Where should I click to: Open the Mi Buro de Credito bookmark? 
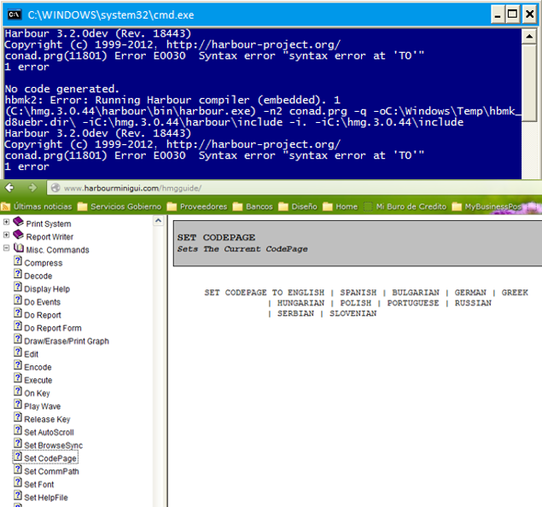pyautogui.click(x=405, y=207)
